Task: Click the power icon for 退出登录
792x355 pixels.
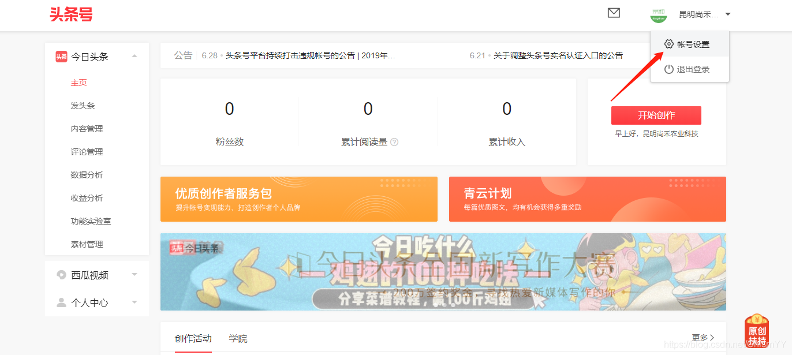Action: click(669, 69)
